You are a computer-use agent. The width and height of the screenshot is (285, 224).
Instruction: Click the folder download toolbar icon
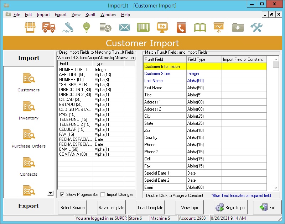238,28
